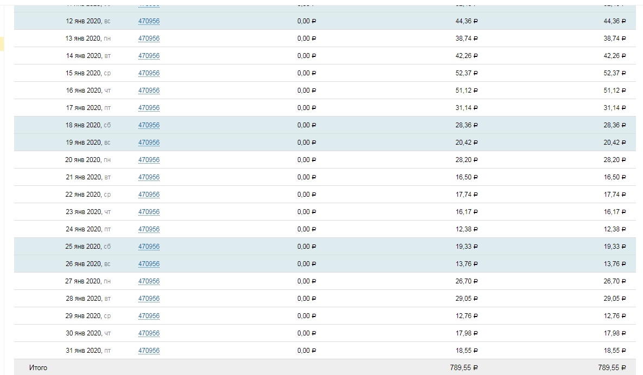Open link 470956 on 30 янв 2020 row
The width and height of the screenshot is (643, 375).
[x=149, y=333]
